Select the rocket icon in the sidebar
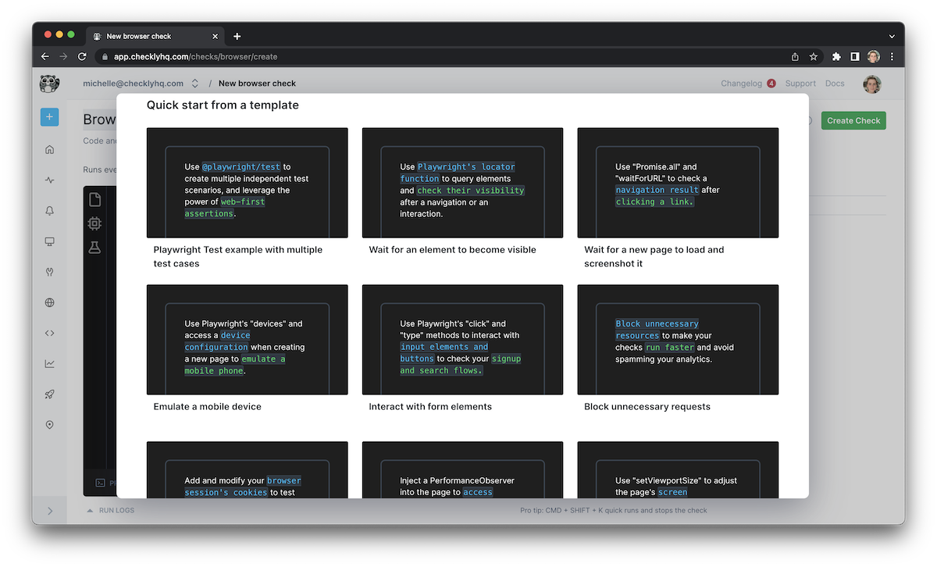 pyautogui.click(x=49, y=394)
